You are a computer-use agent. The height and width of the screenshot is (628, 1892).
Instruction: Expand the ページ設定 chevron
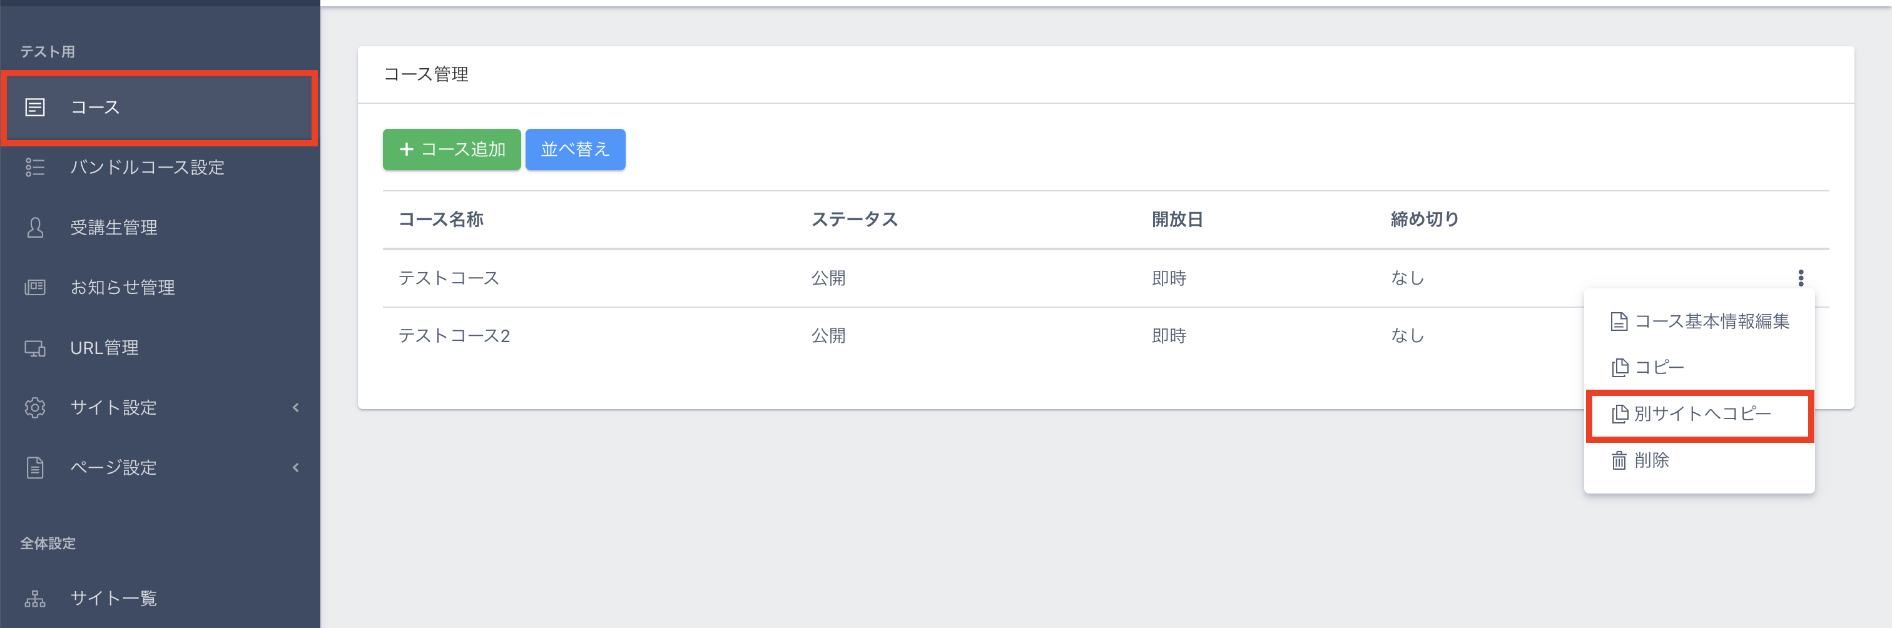(x=295, y=467)
